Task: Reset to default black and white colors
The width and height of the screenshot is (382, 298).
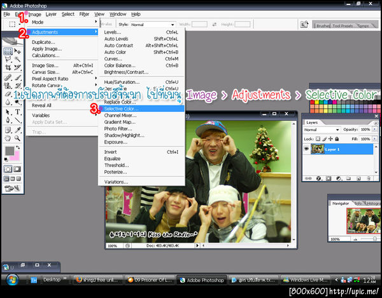Action: pos(6,159)
